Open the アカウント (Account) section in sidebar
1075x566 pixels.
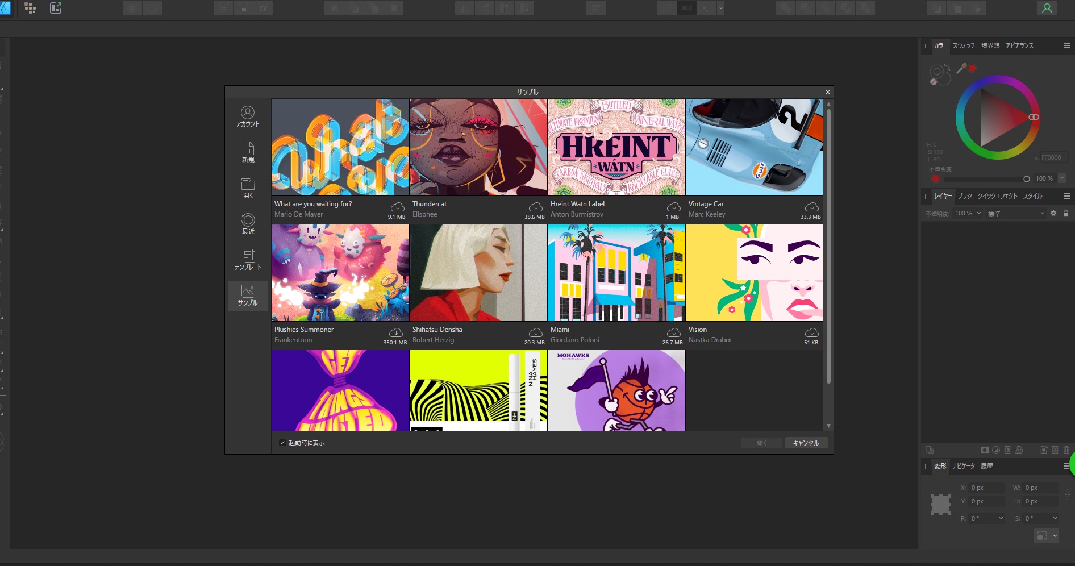click(x=248, y=116)
